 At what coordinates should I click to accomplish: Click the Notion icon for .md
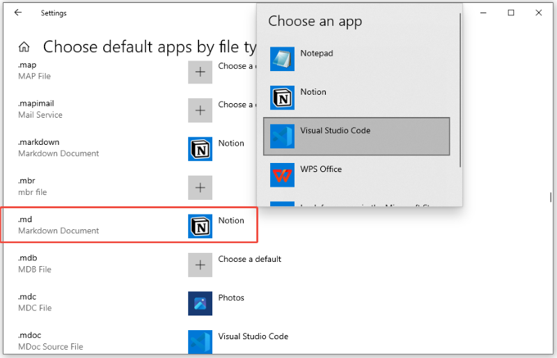(200, 226)
